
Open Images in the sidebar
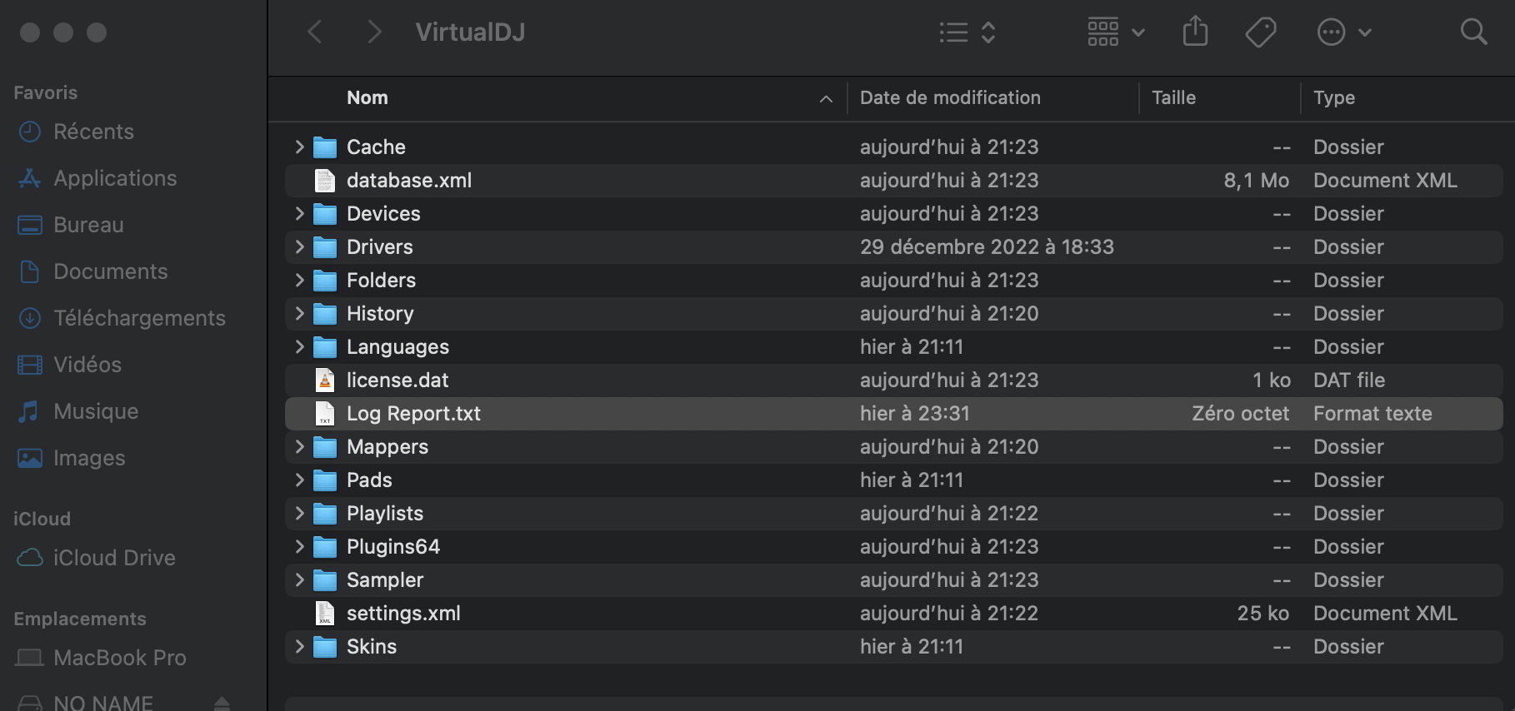click(x=72, y=458)
